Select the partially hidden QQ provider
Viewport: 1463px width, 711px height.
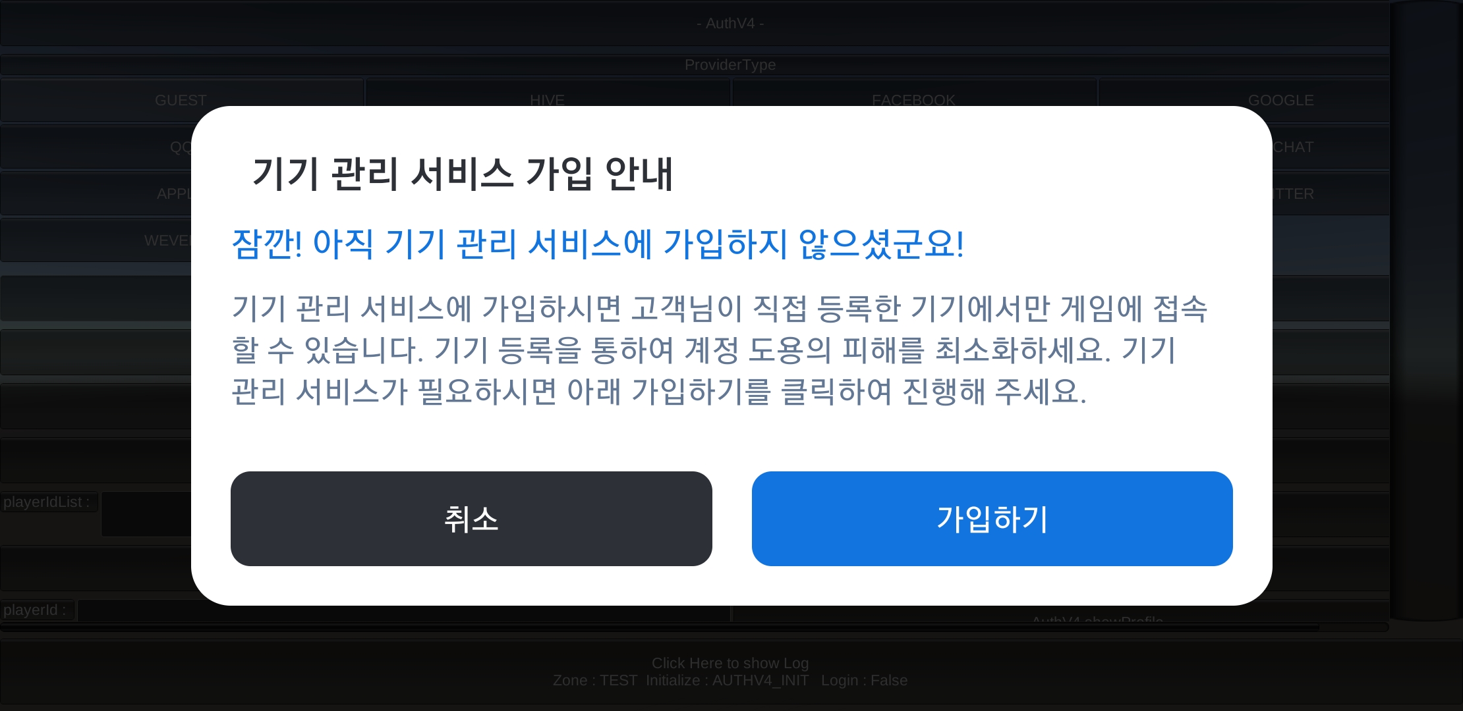96,147
